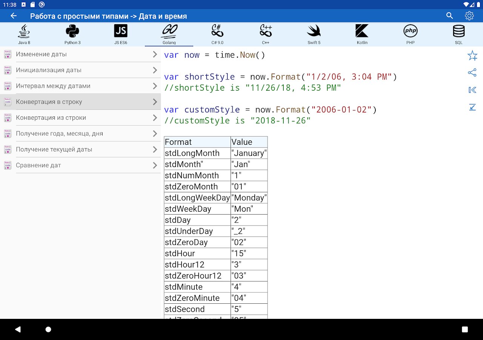The width and height of the screenshot is (483, 340).
Task: Expand chevron for Инициализация даты
Action: click(155, 70)
